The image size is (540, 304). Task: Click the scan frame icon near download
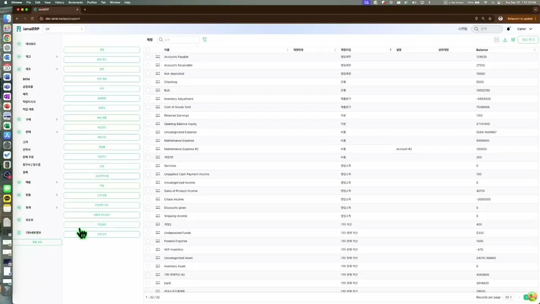[497, 40]
